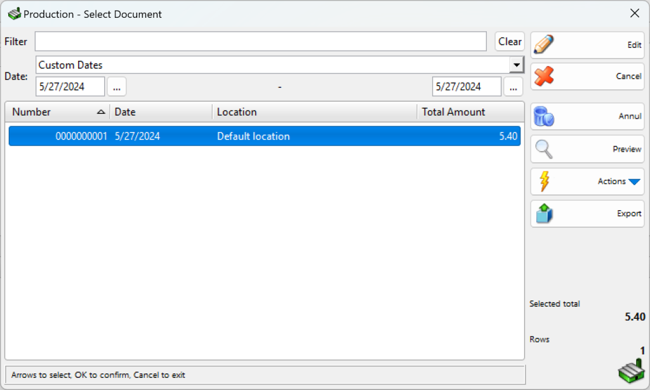Open end date picker ellipsis button
This screenshot has width=650, height=390.
coord(513,87)
